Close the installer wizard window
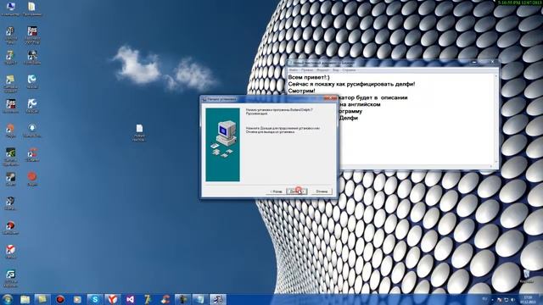Viewport: 543px width, 305px height. pyautogui.click(x=330, y=98)
